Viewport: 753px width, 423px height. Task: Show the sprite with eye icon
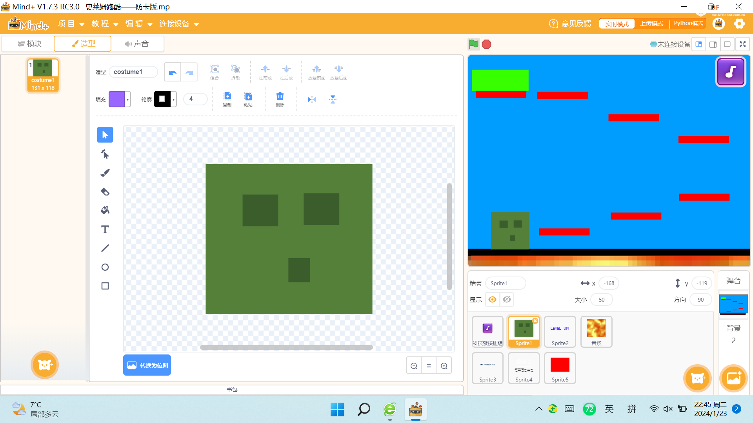[x=492, y=300]
